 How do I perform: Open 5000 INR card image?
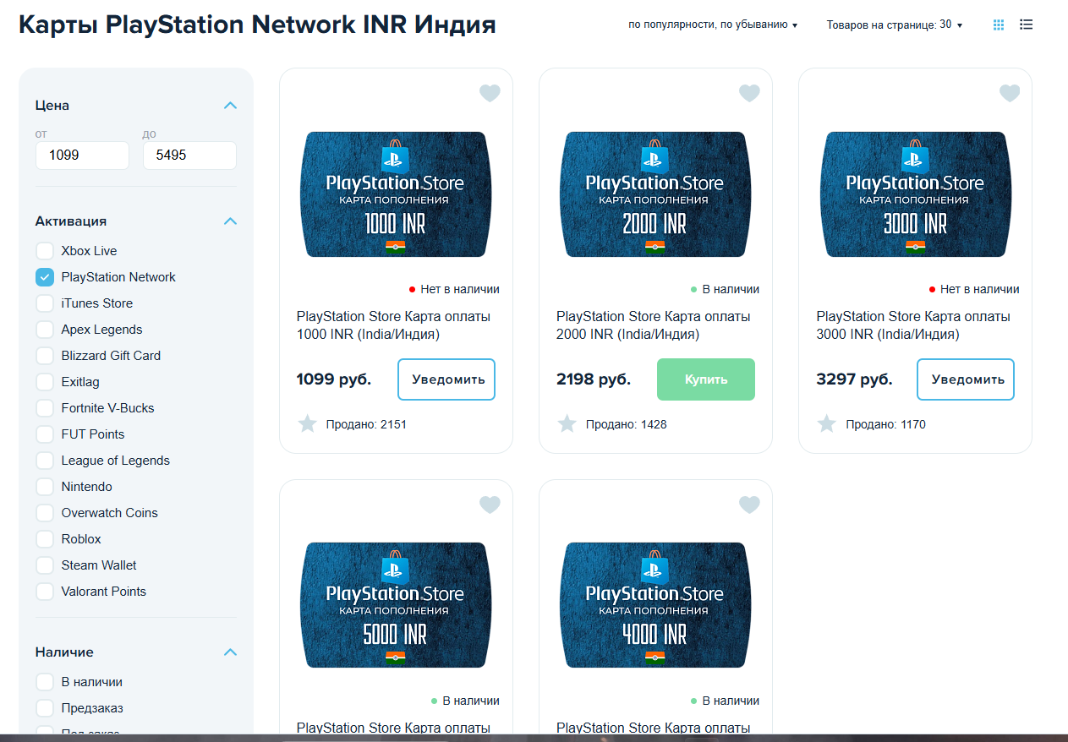click(396, 605)
